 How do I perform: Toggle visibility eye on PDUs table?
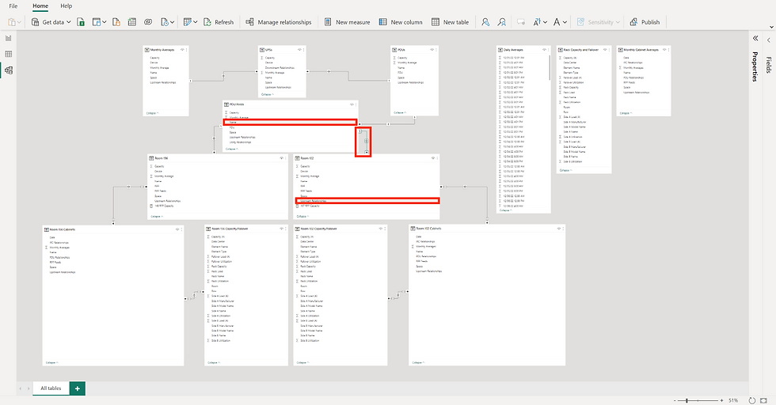pyautogui.click(x=432, y=50)
